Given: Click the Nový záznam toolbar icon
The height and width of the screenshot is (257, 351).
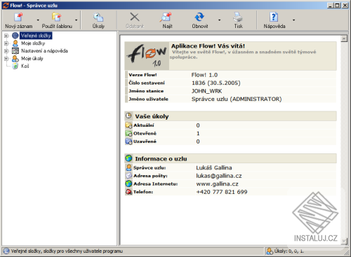Looking at the screenshot, I should pyautogui.click(x=18, y=17).
